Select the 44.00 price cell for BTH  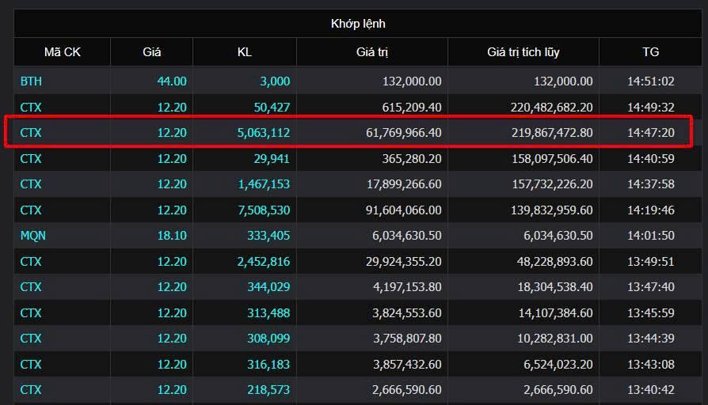pyautogui.click(x=172, y=81)
